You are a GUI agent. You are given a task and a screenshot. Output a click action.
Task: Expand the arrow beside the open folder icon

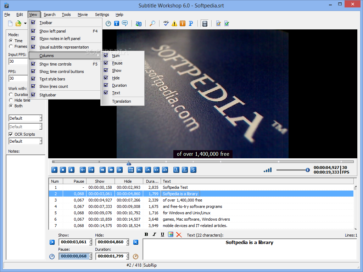pyautogui.click(x=25, y=23)
